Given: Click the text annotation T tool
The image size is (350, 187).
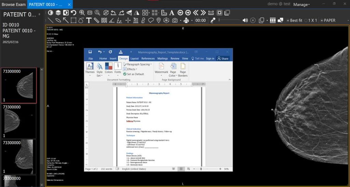Looking at the screenshot, I should pyautogui.click(x=89, y=20).
